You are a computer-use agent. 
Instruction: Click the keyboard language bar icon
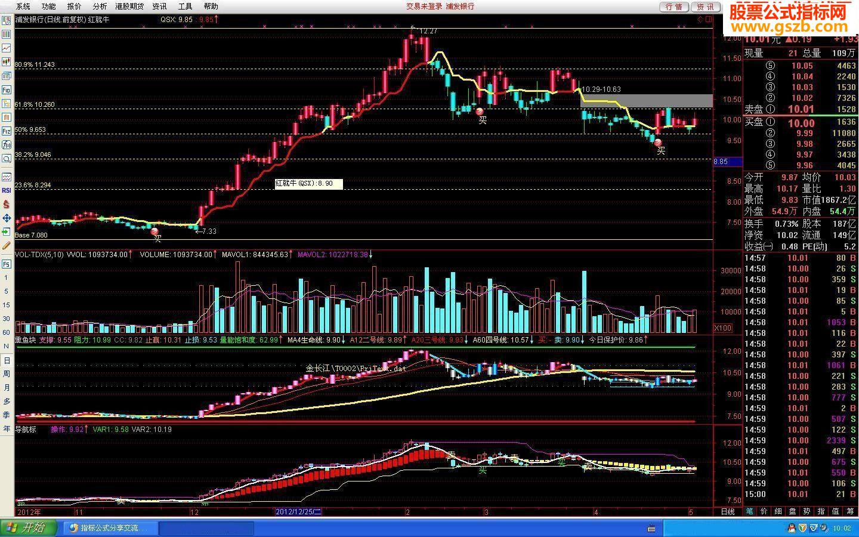651,529
